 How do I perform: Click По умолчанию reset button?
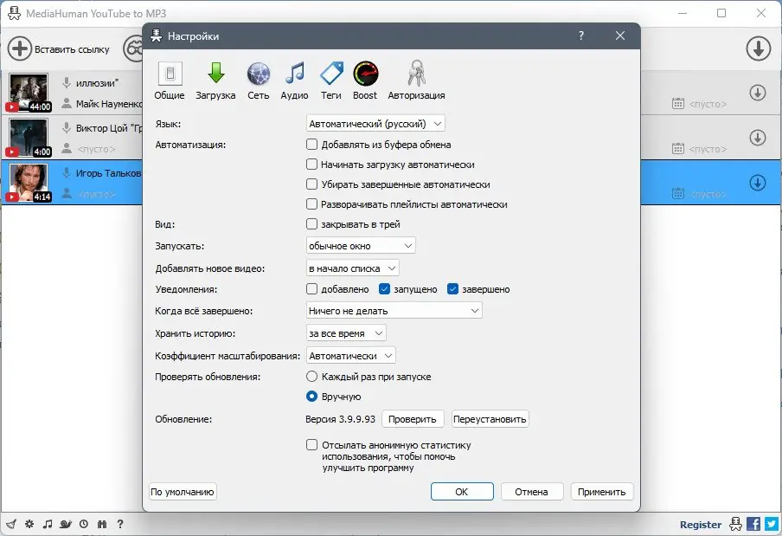click(x=183, y=492)
